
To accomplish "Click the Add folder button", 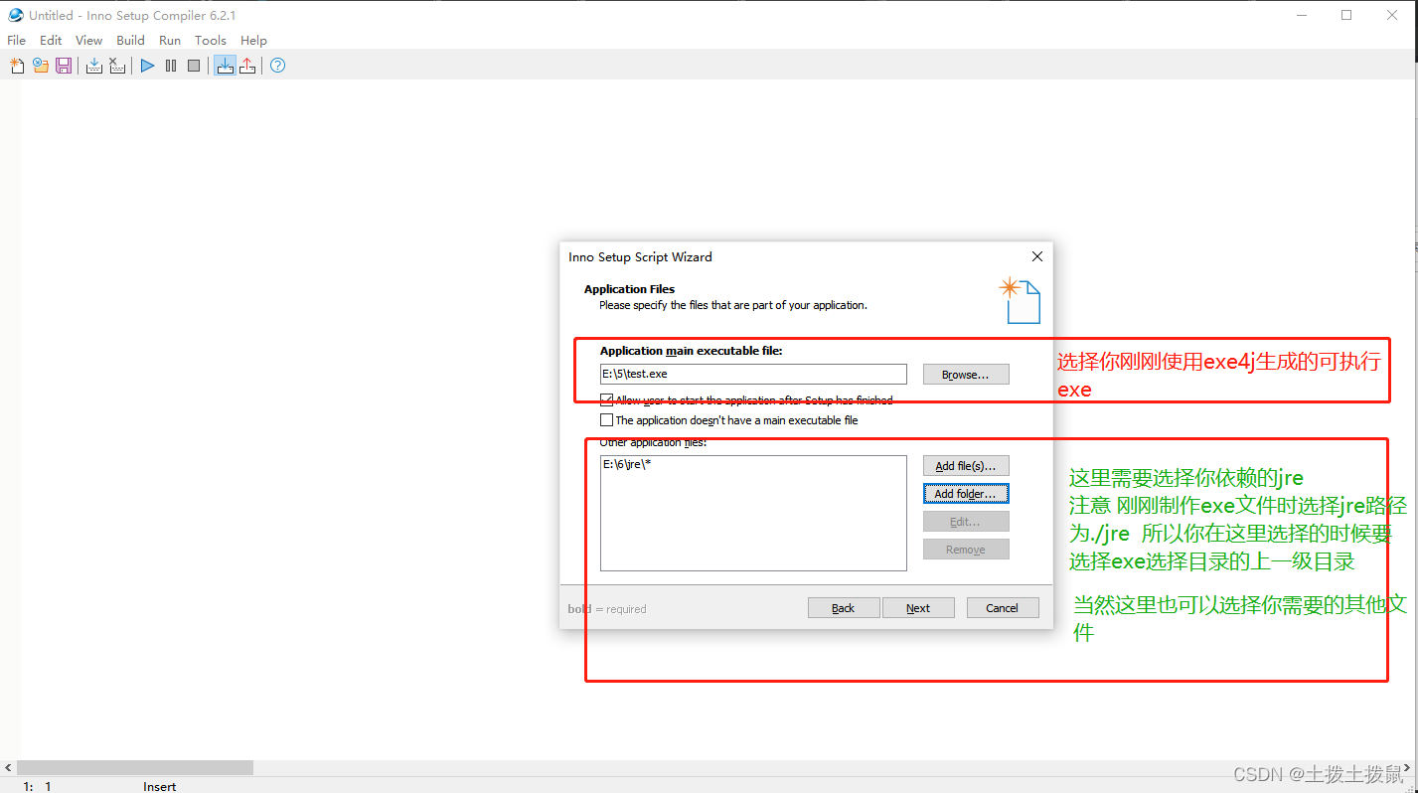I will click(x=966, y=494).
